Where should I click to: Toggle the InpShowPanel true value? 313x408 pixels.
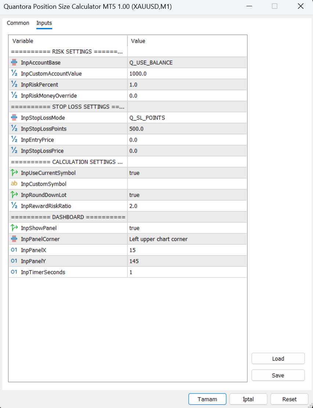coord(187,228)
